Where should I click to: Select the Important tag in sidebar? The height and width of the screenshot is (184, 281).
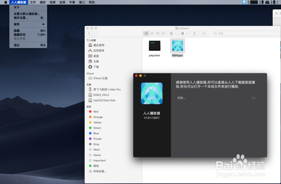97,160
